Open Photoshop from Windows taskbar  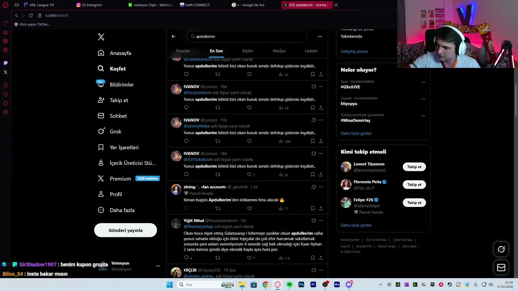tap(301, 285)
